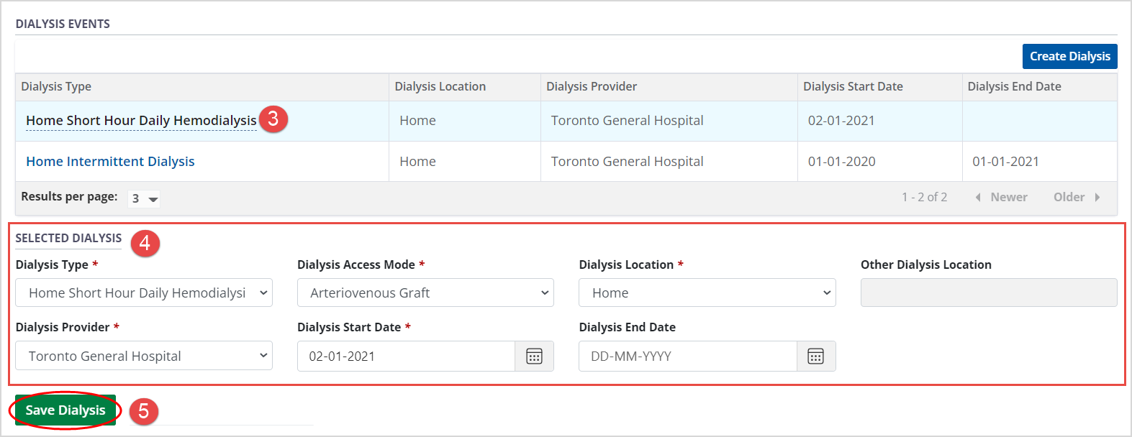The height and width of the screenshot is (437, 1132).
Task: Click the Dialysis End Date text field
Action: pos(687,356)
